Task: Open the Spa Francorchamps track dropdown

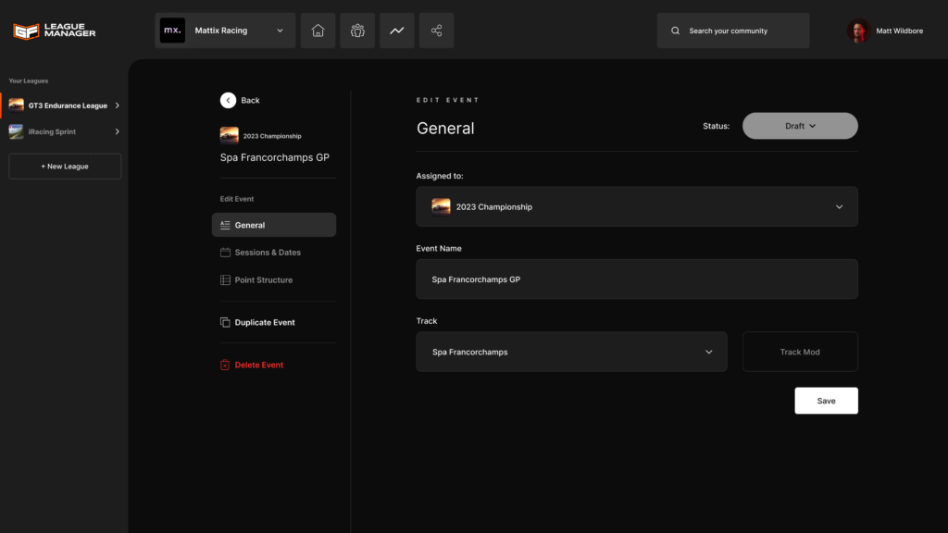Action: tap(571, 352)
